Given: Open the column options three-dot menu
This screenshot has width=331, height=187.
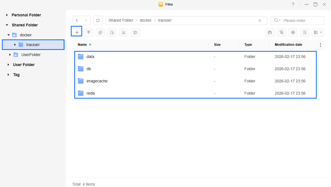Looking at the screenshot, I should (x=320, y=45).
